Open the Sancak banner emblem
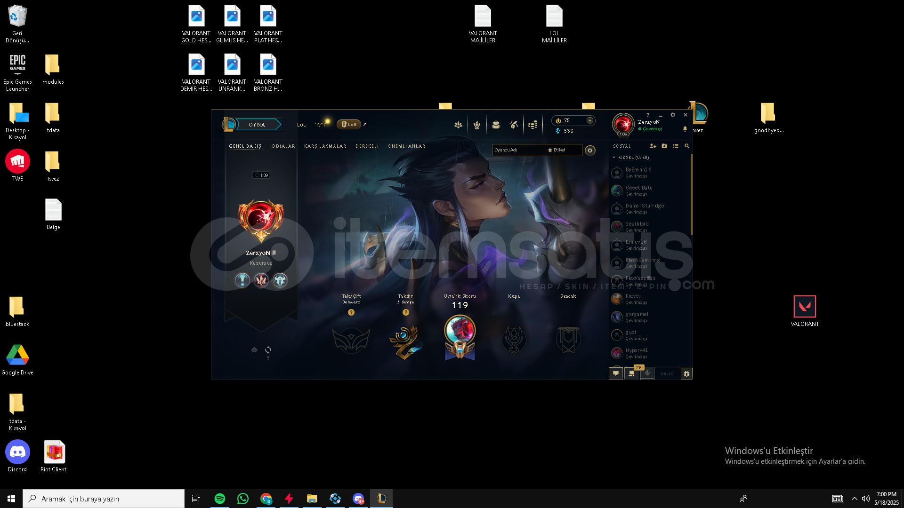Viewport: 904px width, 508px height. point(568,340)
